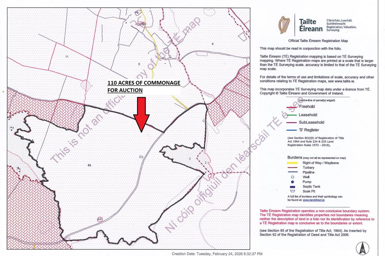
Task: Select parcel 6A on the map
Action: click(89, 165)
